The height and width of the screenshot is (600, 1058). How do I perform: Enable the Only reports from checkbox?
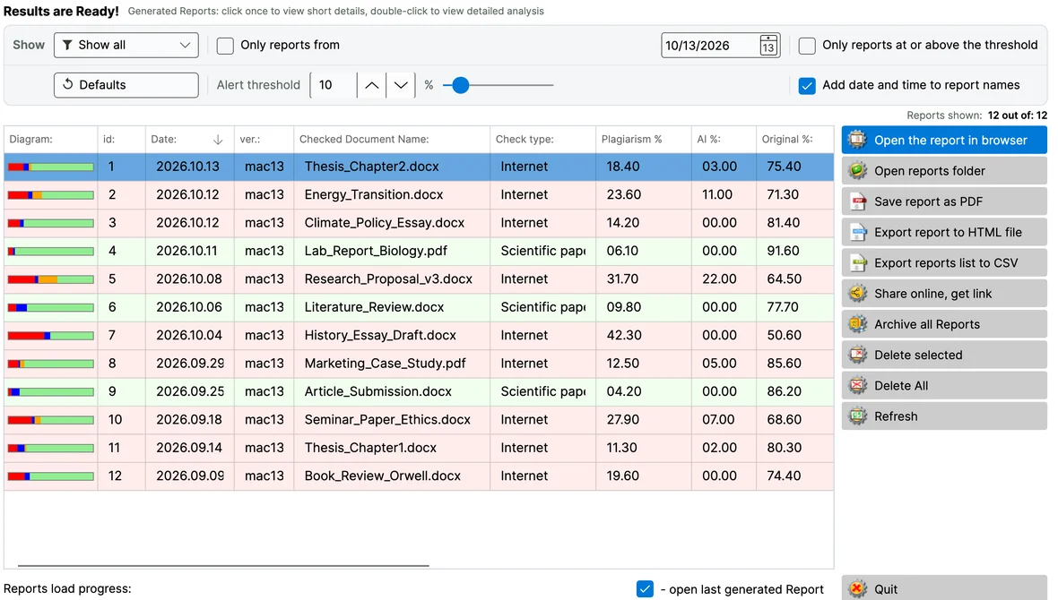pyautogui.click(x=225, y=45)
